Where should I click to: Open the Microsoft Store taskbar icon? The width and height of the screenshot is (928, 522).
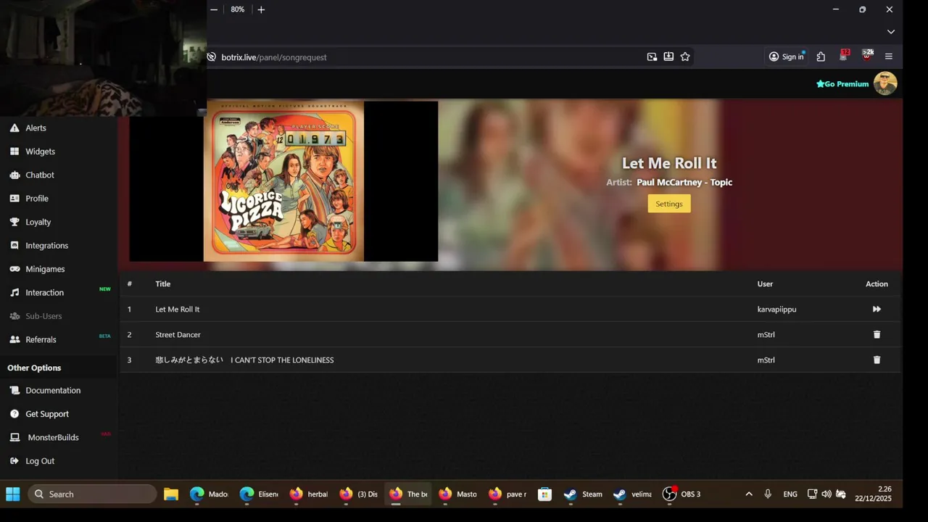tap(545, 494)
